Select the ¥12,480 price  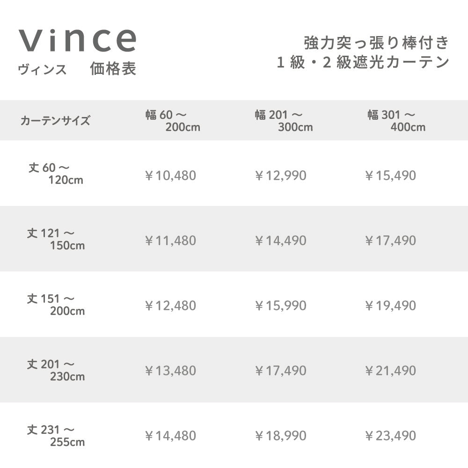[170, 306]
